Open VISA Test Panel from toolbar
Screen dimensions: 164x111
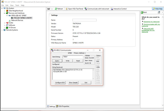[x=74, y=9]
